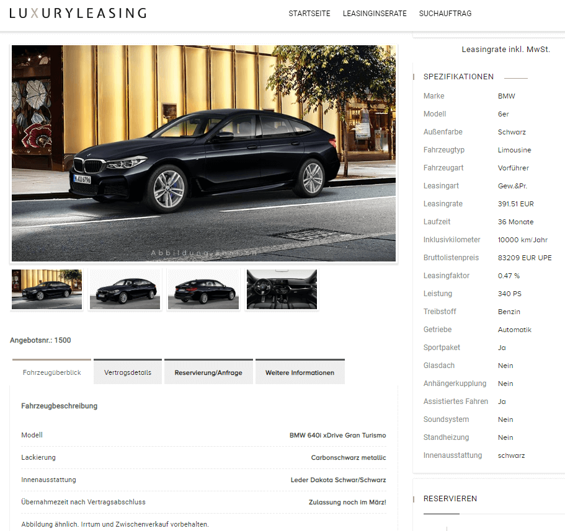Click 'SPEZIFIKATIONEN' heading
The width and height of the screenshot is (565, 531).
pos(458,77)
